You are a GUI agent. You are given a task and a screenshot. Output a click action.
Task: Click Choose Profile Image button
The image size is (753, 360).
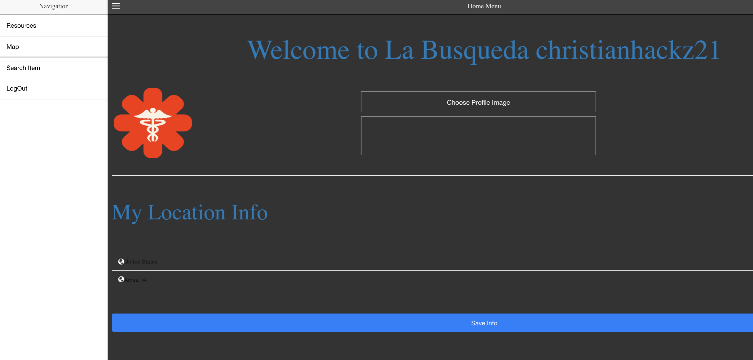click(x=478, y=102)
